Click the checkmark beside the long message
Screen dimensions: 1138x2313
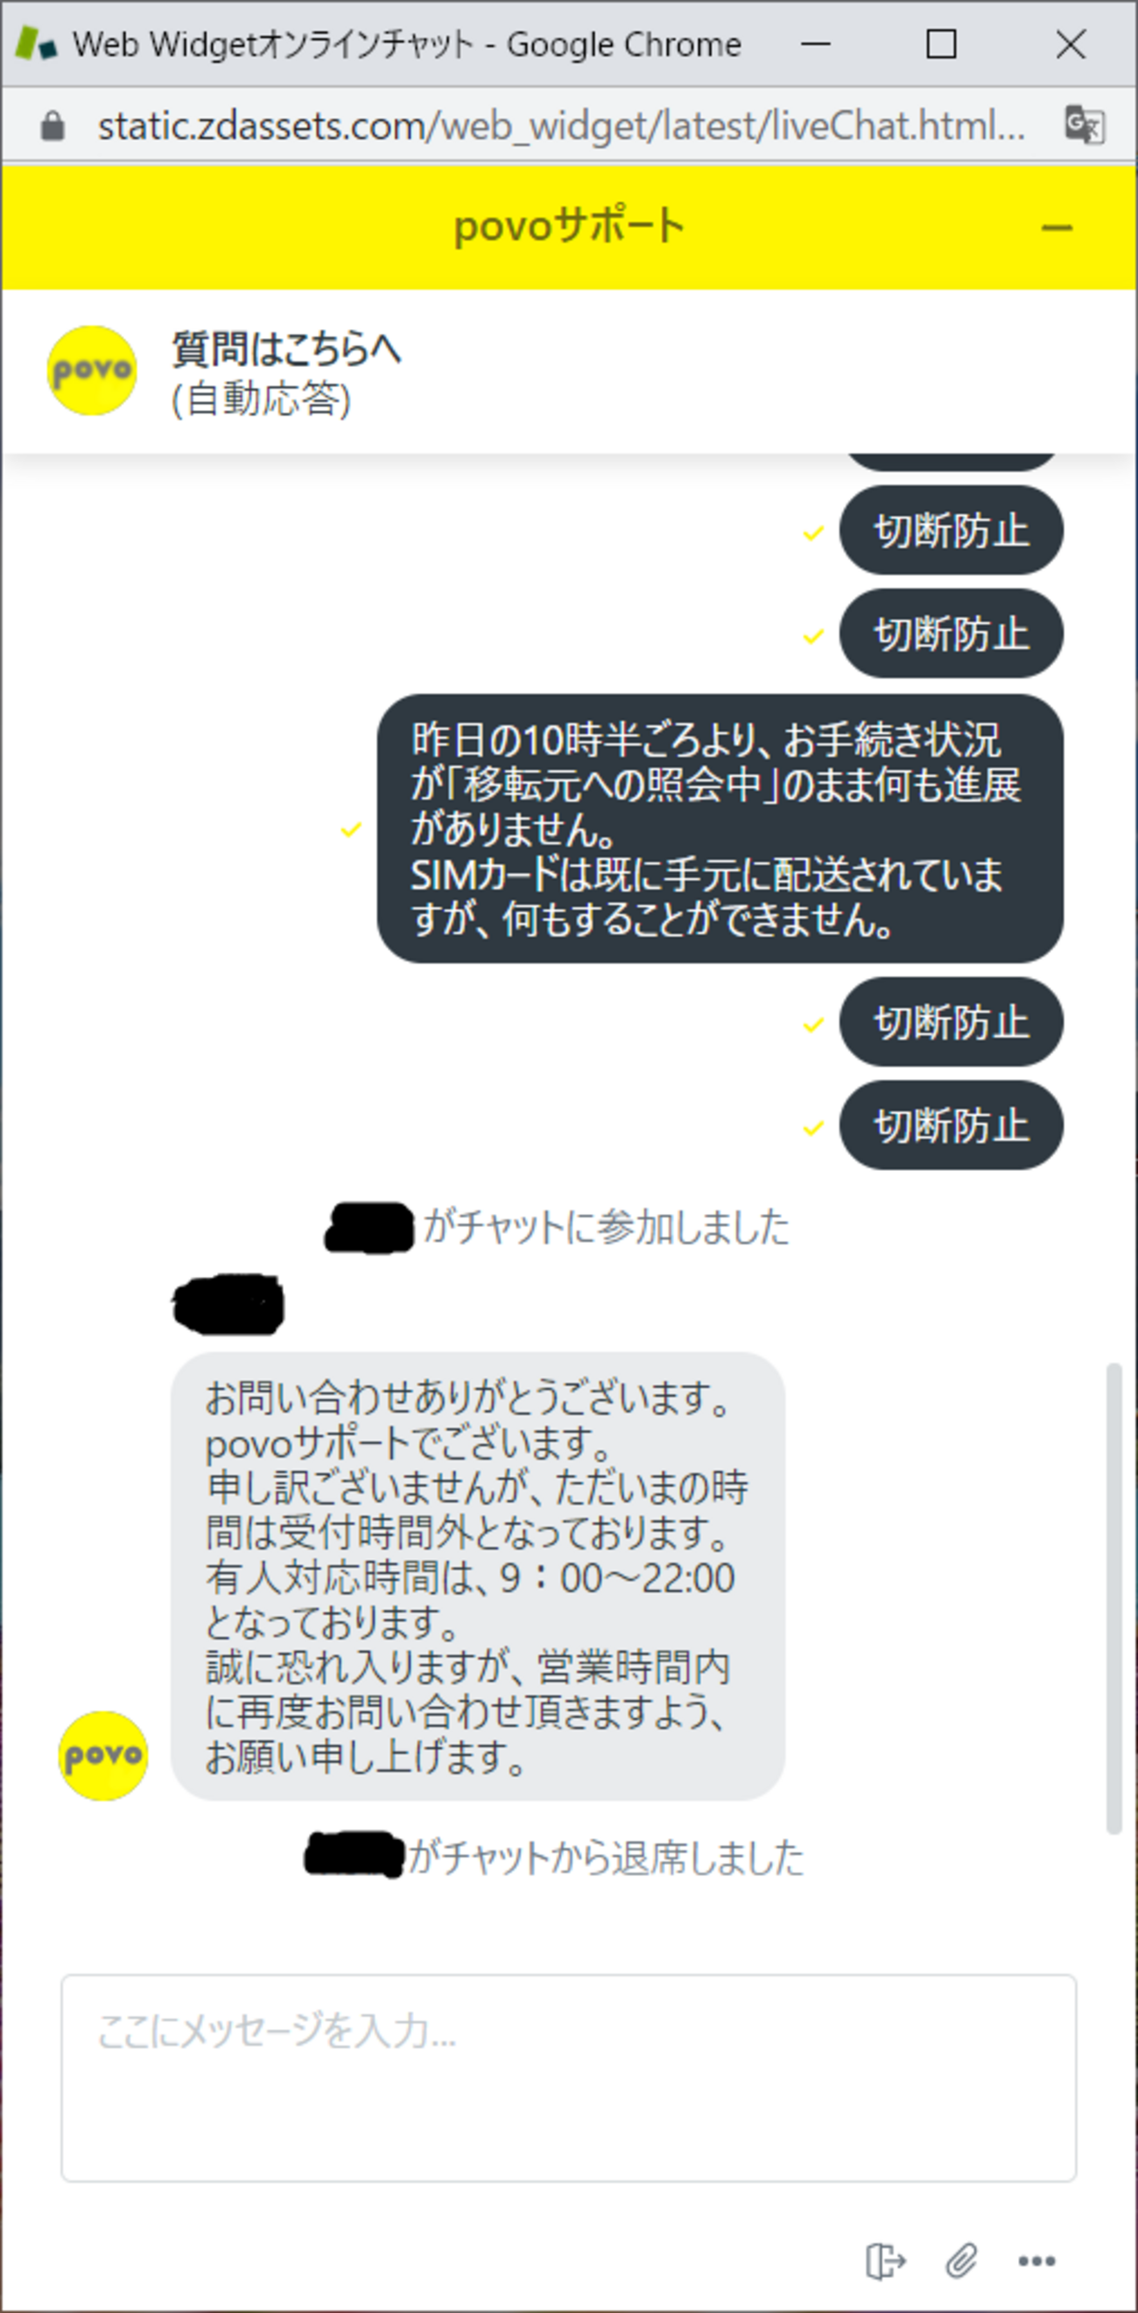point(351,829)
